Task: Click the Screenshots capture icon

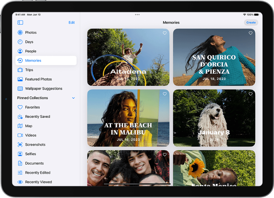Action: [20, 144]
